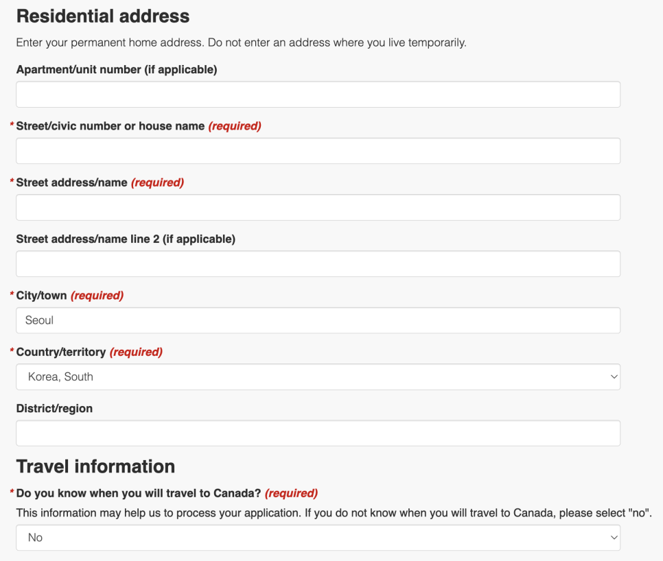The height and width of the screenshot is (561, 663).
Task: Click the City/town (required) label
Action: coord(70,296)
